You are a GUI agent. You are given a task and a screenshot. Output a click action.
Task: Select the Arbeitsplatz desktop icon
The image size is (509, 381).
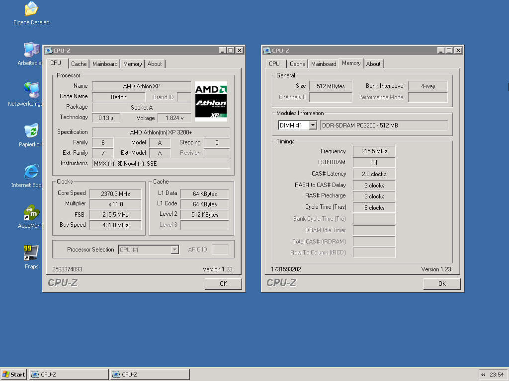(x=31, y=50)
